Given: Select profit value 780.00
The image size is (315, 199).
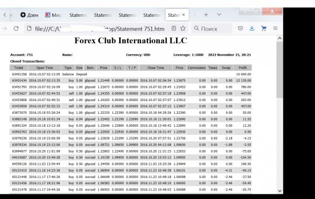Looking at the screenshot, I should [246, 87].
